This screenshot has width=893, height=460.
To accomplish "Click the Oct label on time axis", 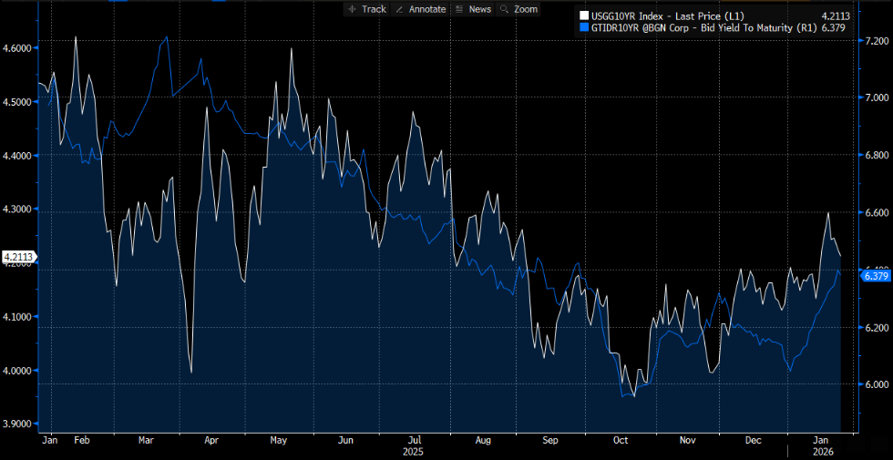I will tap(621, 440).
